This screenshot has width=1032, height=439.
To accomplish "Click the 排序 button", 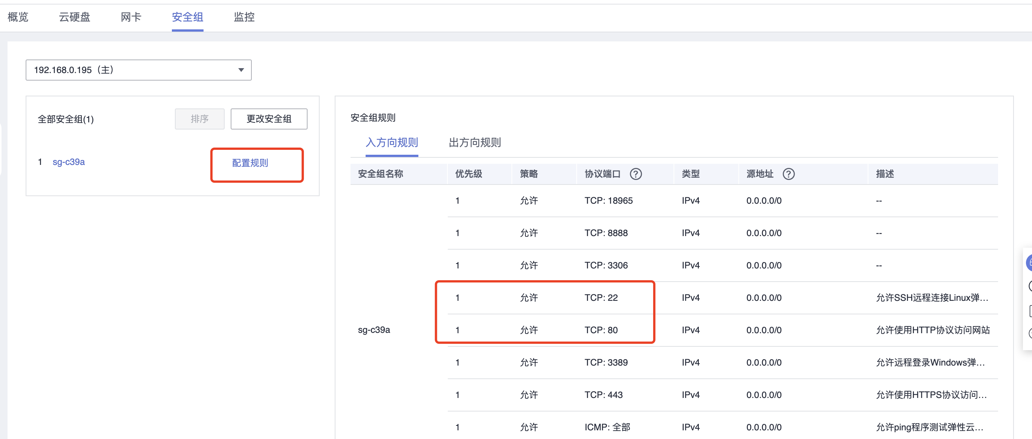I will tap(199, 119).
